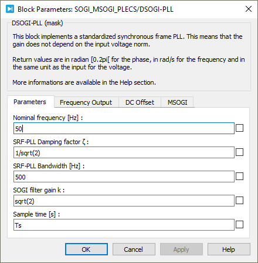Click the Apply button
Viewport: 258px width, 263px height.
click(x=181, y=249)
